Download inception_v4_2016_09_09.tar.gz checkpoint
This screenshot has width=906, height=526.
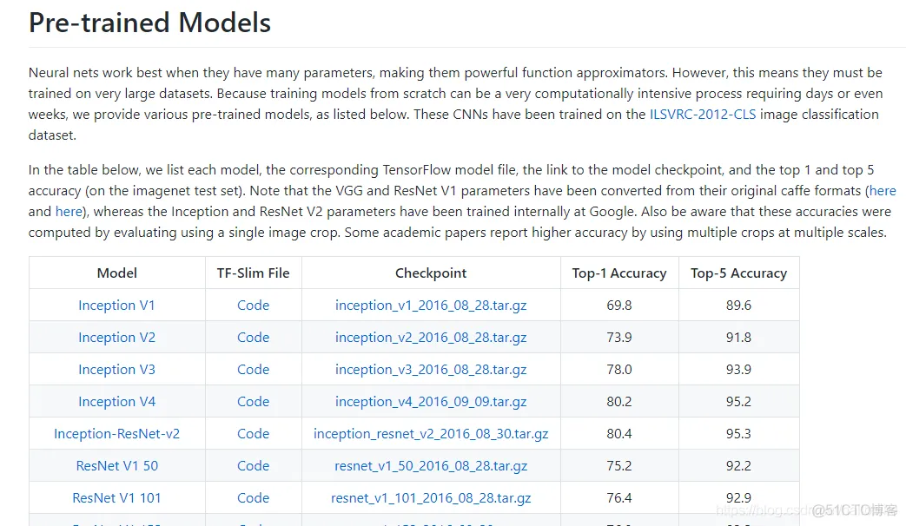tap(431, 402)
